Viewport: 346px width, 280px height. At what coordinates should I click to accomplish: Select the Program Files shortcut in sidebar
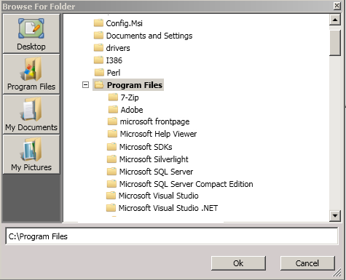tap(31, 74)
